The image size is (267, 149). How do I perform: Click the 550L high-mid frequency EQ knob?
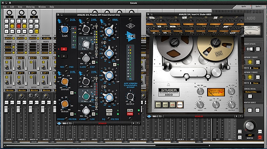click(109, 53)
